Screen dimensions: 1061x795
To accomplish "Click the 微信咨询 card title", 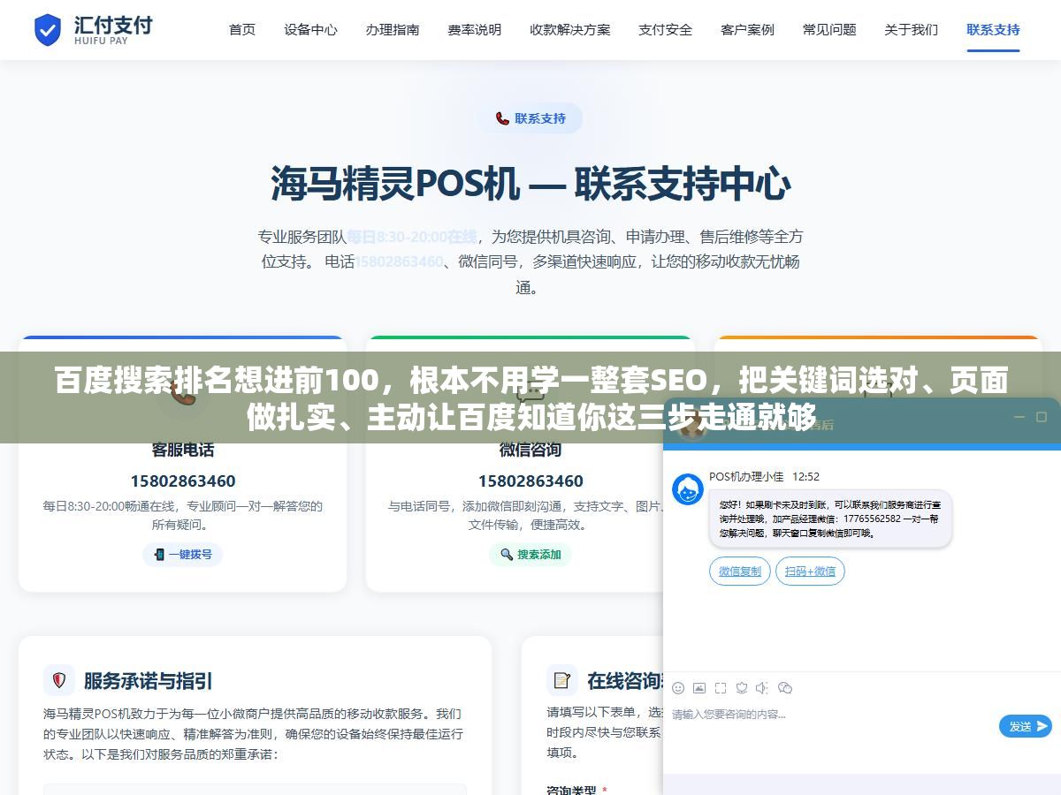I will point(530,450).
